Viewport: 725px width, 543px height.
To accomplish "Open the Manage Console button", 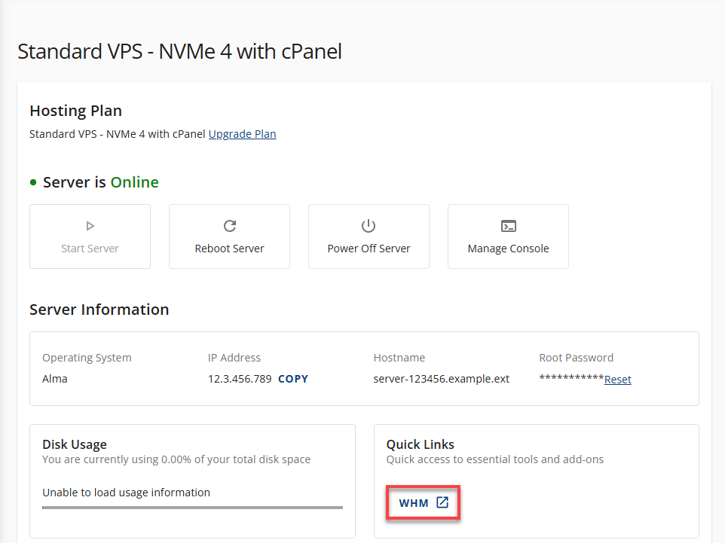I will coord(508,236).
